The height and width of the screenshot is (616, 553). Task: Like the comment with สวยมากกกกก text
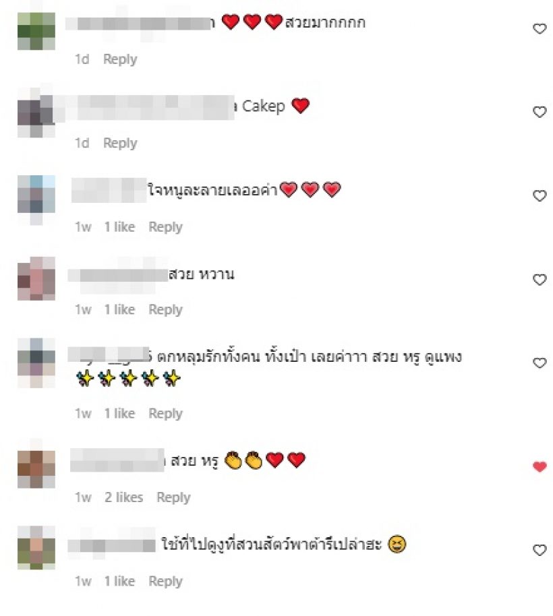[x=540, y=29]
